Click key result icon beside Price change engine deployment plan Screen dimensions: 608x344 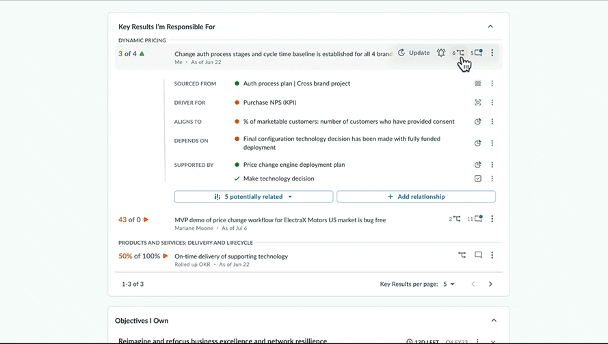coord(477,165)
